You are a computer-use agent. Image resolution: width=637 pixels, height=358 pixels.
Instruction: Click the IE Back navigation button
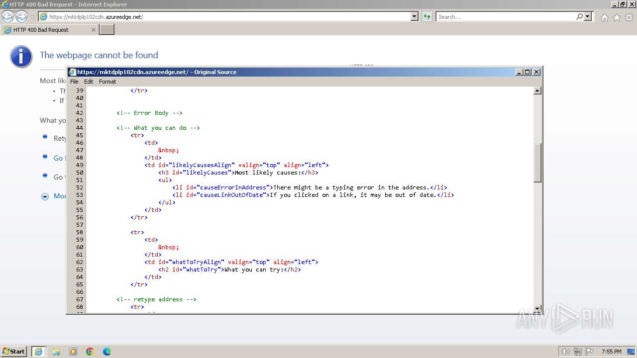(x=8, y=16)
